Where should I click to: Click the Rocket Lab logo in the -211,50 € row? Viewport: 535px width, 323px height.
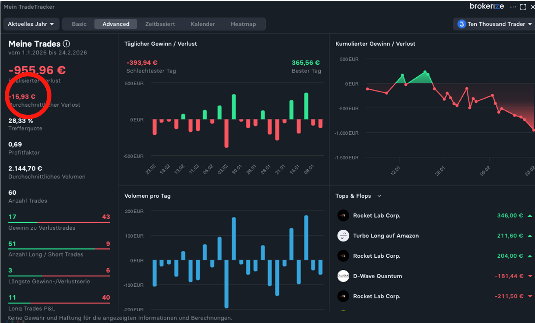tap(343, 296)
